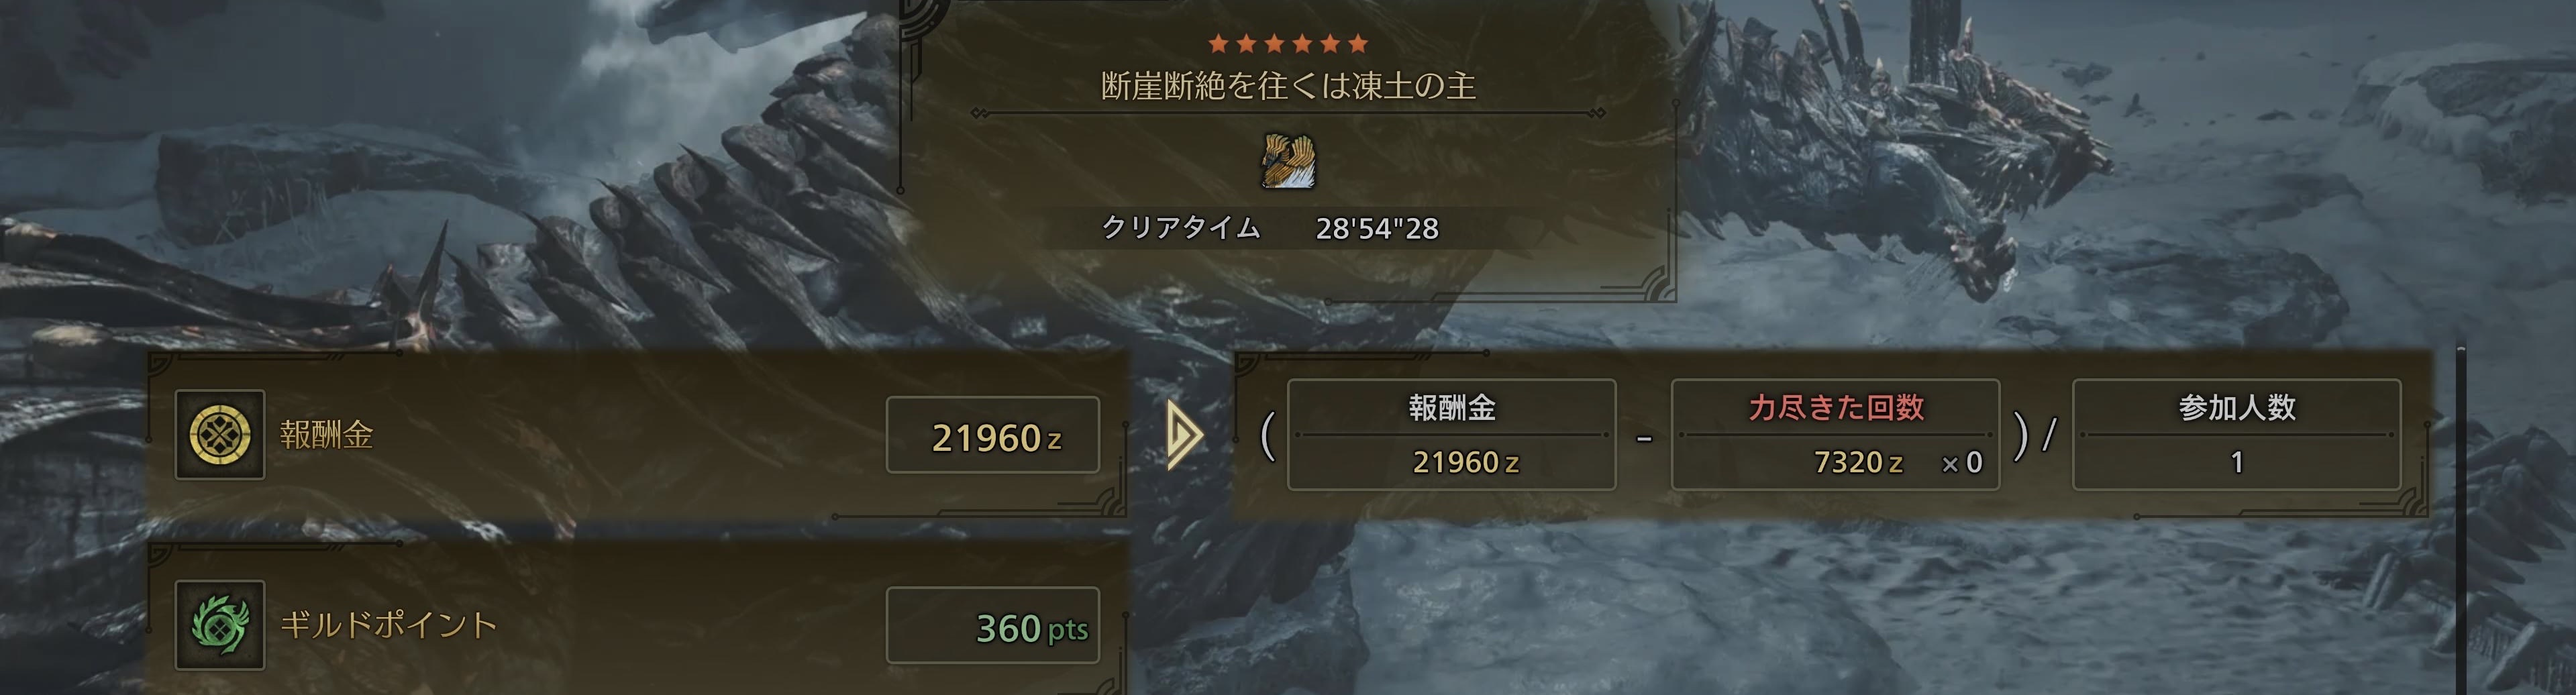Click the participant number 1
This screenshot has width=2576, height=695.
click(2237, 462)
